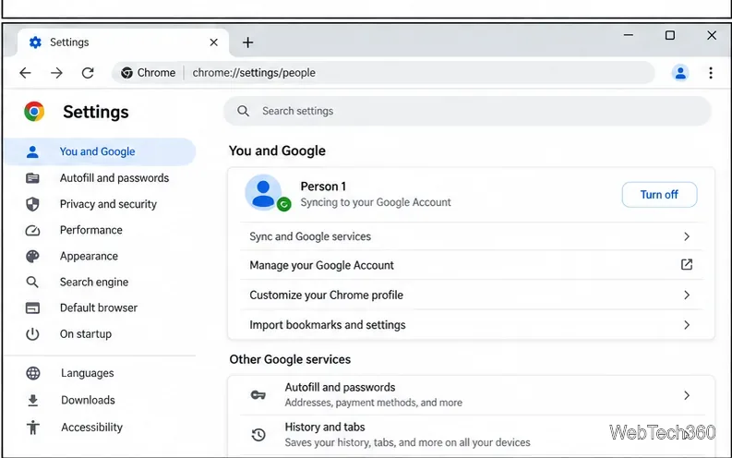Click the 'Other Google services' heading
Screen dimensions: 732x458
pyautogui.click(x=290, y=359)
